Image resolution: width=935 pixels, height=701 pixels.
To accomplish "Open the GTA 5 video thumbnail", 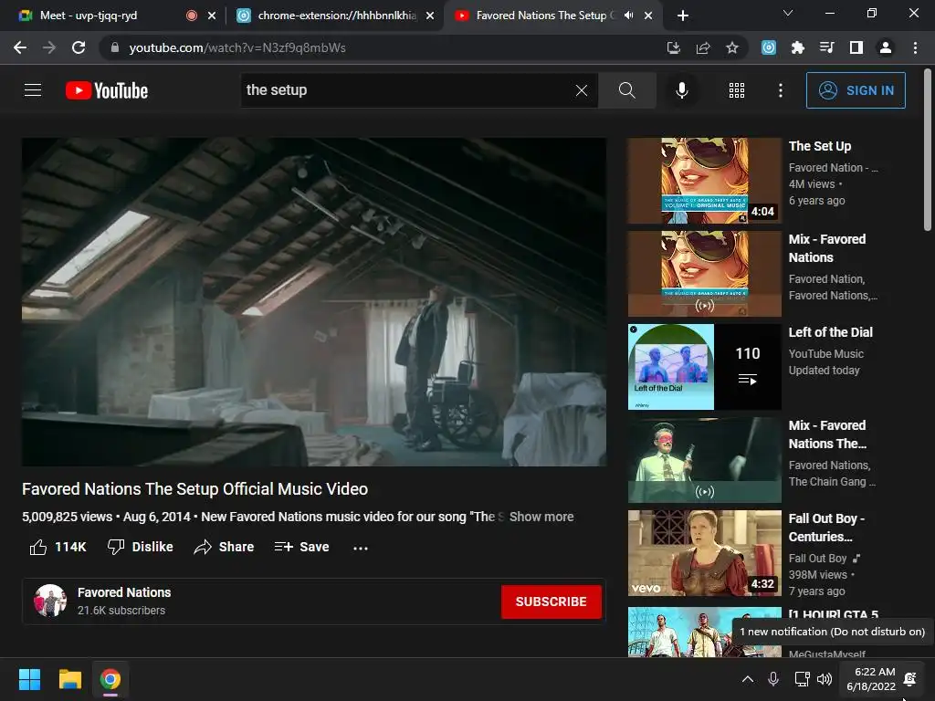I will pyautogui.click(x=704, y=632).
